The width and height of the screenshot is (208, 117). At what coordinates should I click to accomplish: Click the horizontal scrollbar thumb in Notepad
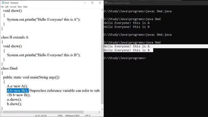(x=43, y=112)
